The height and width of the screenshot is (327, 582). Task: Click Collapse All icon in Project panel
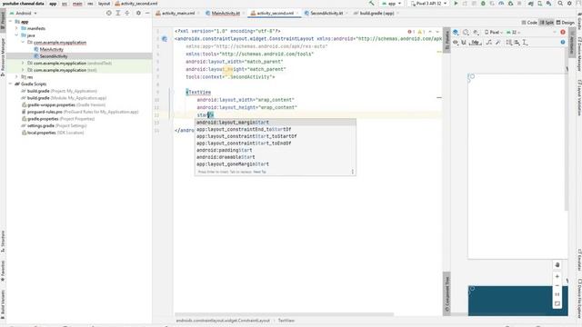[127, 13]
